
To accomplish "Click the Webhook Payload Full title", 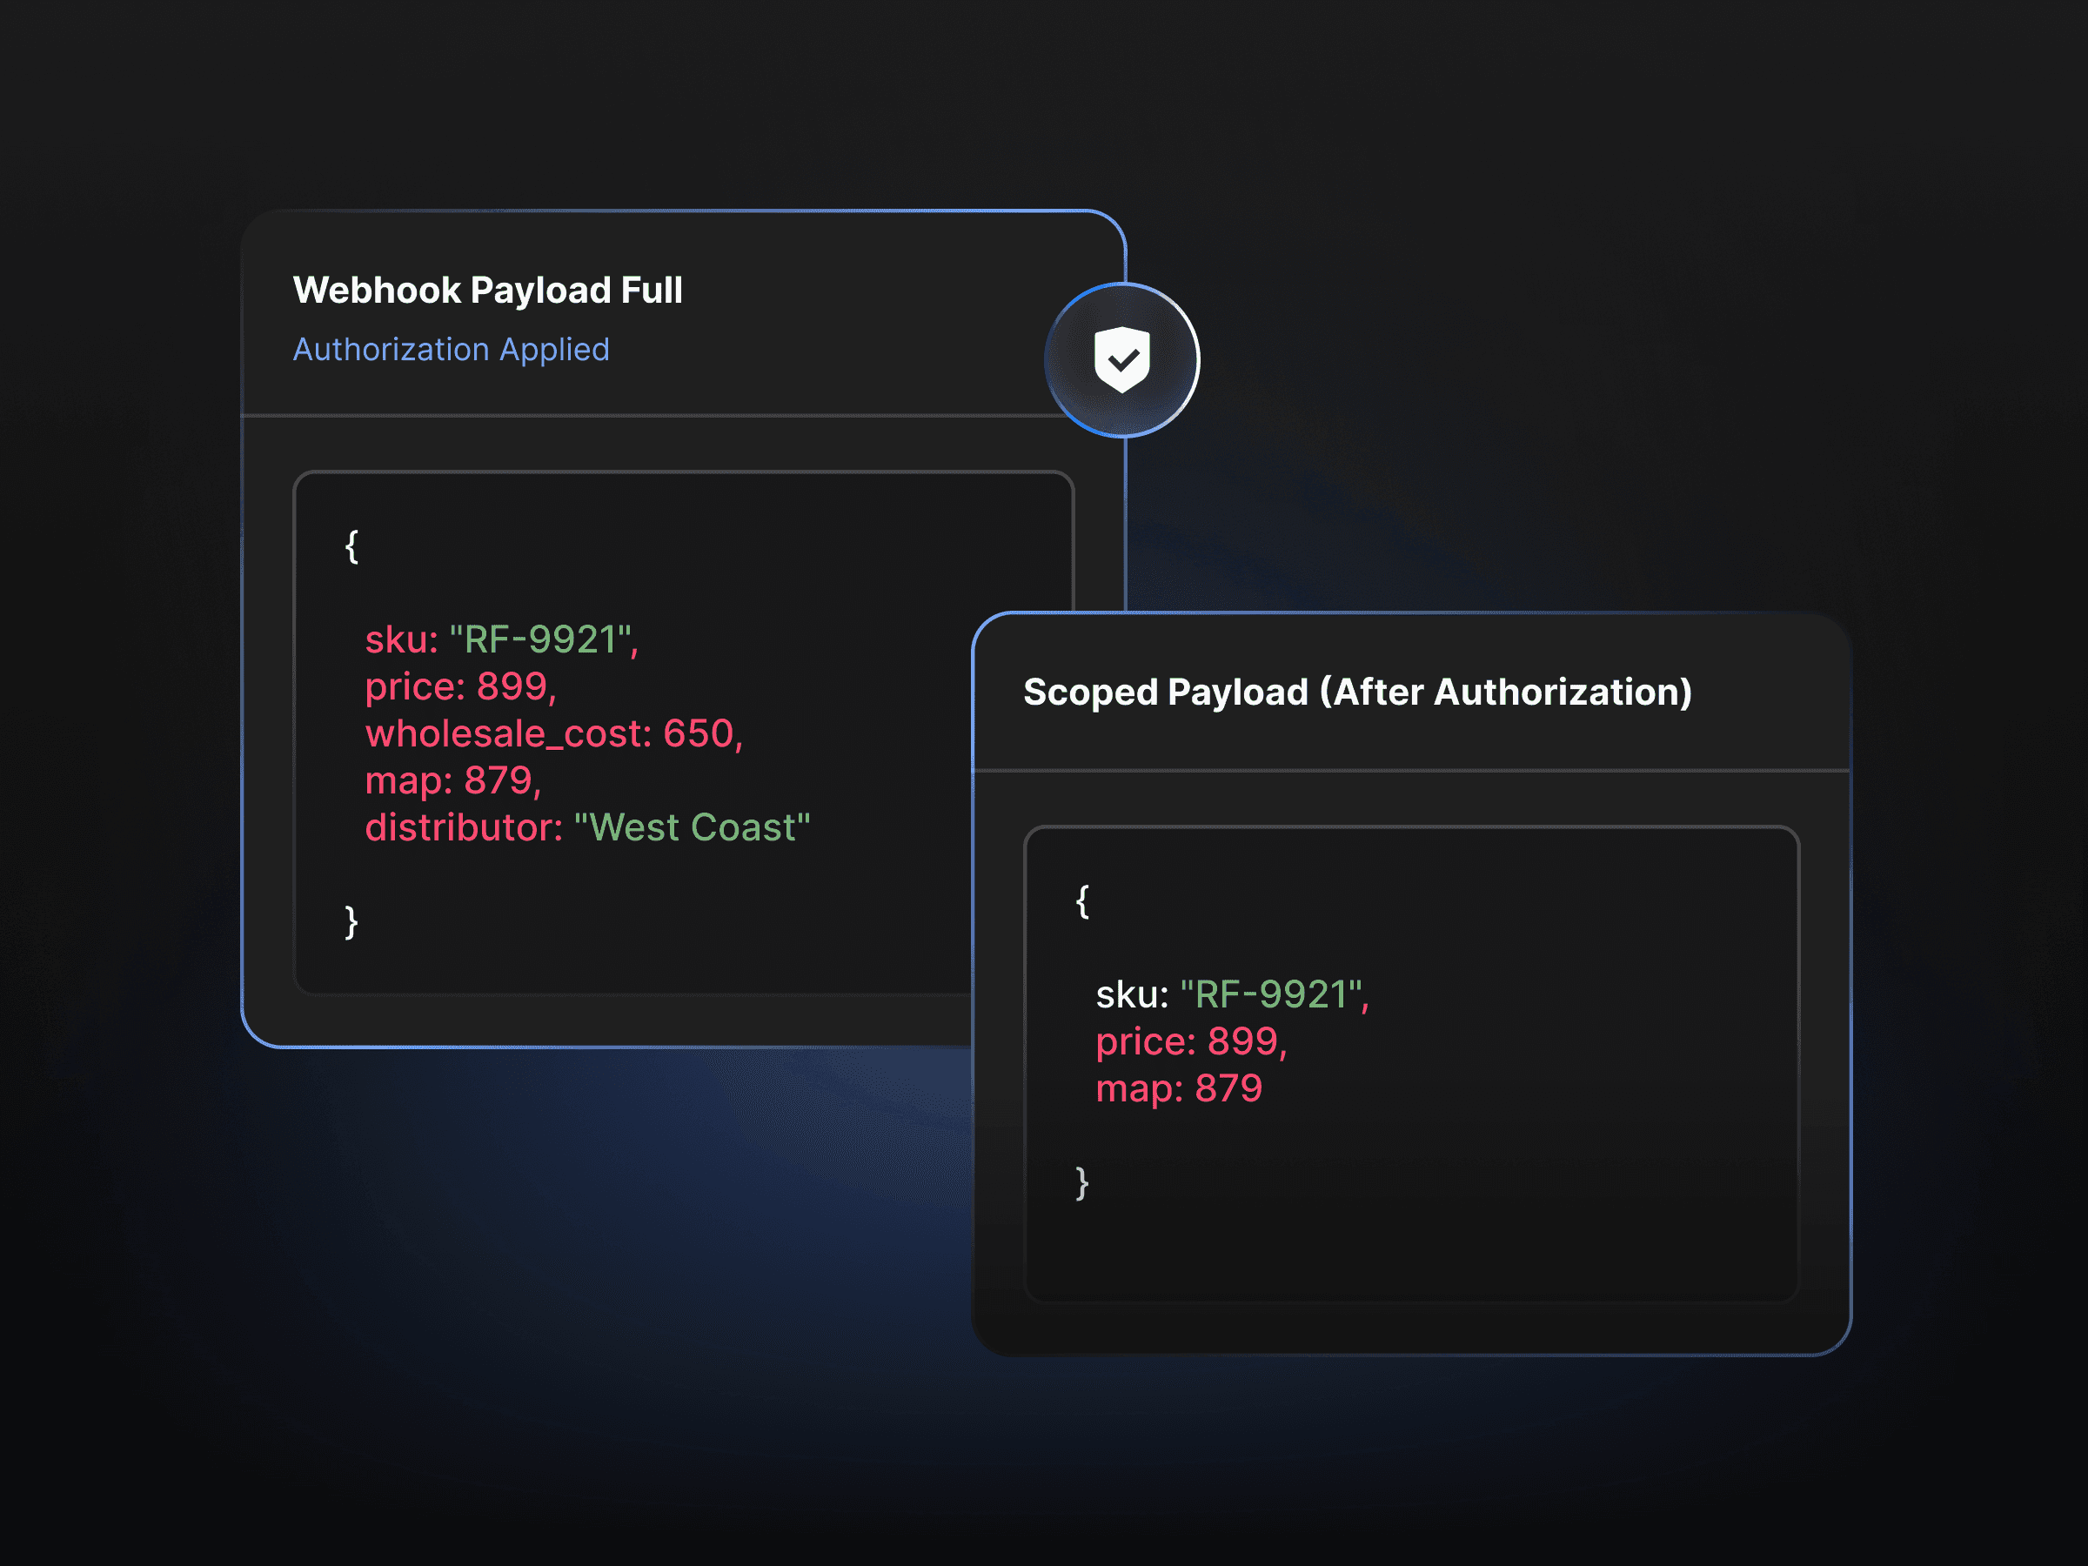I will (x=487, y=290).
